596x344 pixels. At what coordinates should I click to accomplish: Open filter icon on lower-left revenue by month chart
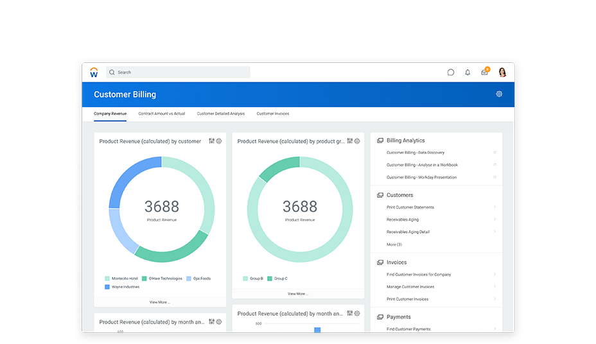[212, 322]
